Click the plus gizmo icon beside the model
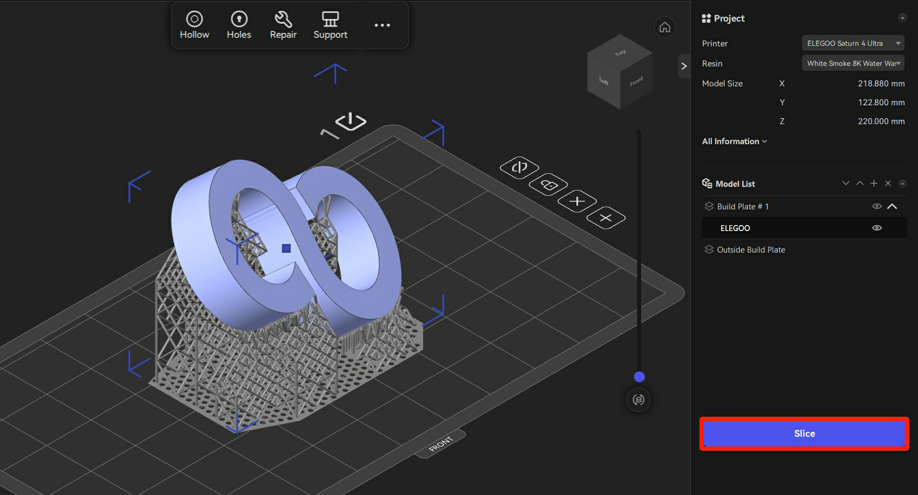Screen dimensions: 918x495 pos(577,201)
